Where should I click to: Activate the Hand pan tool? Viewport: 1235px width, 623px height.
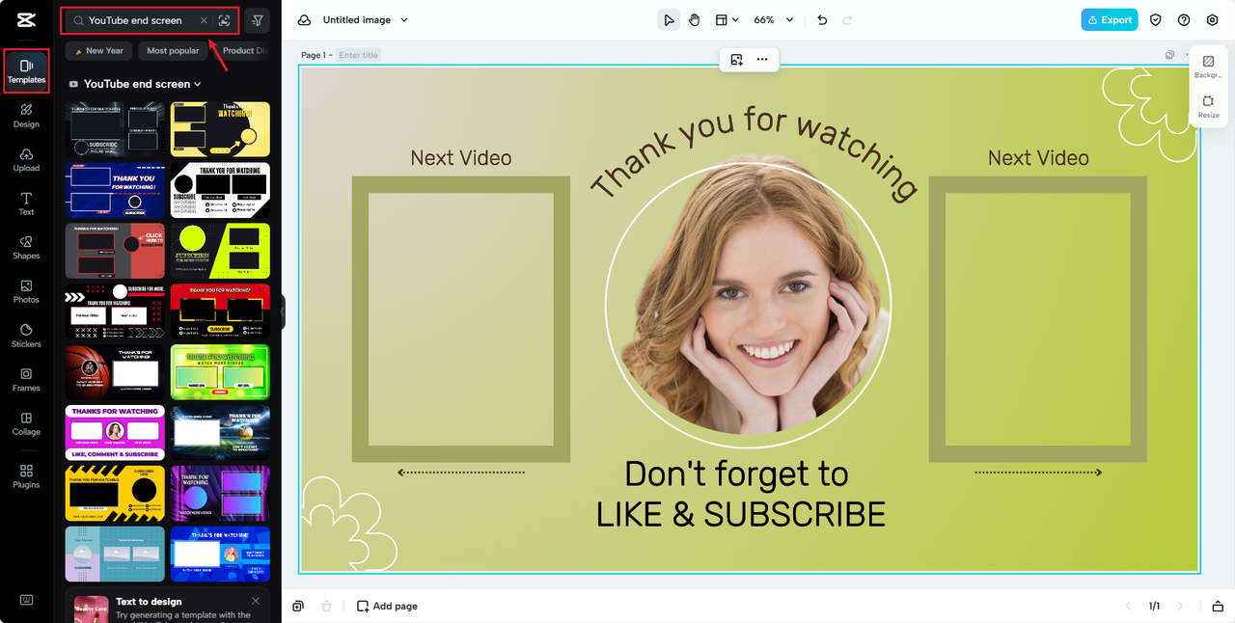pyautogui.click(x=695, y=19)
